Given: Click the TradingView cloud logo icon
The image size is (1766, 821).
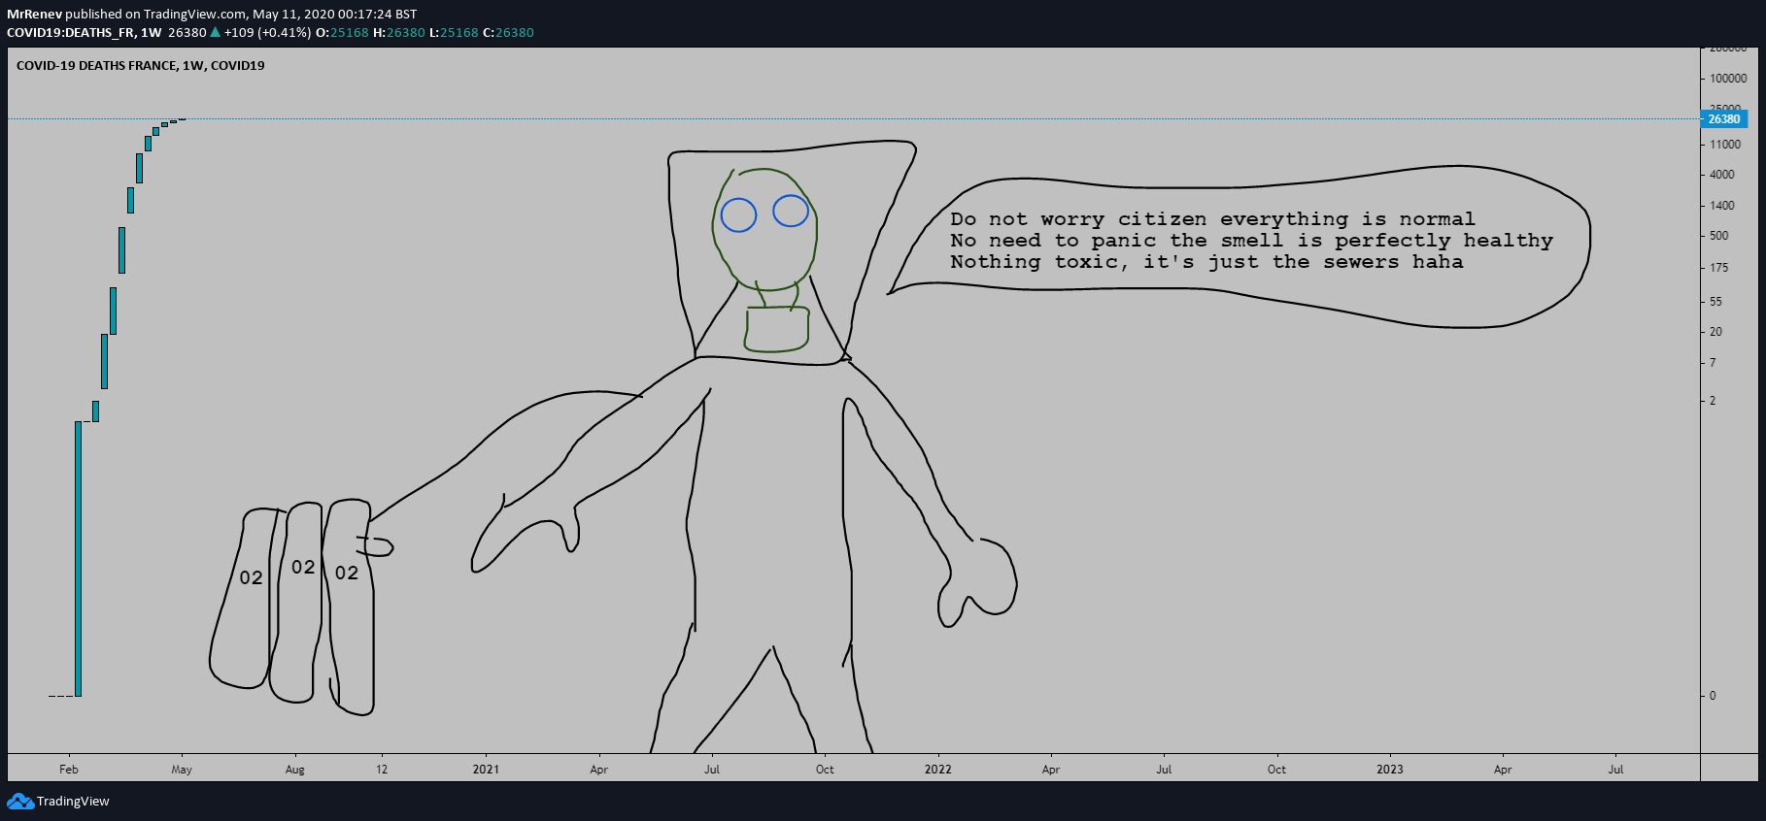Looking at the screenshot, I should coord(20,802).
